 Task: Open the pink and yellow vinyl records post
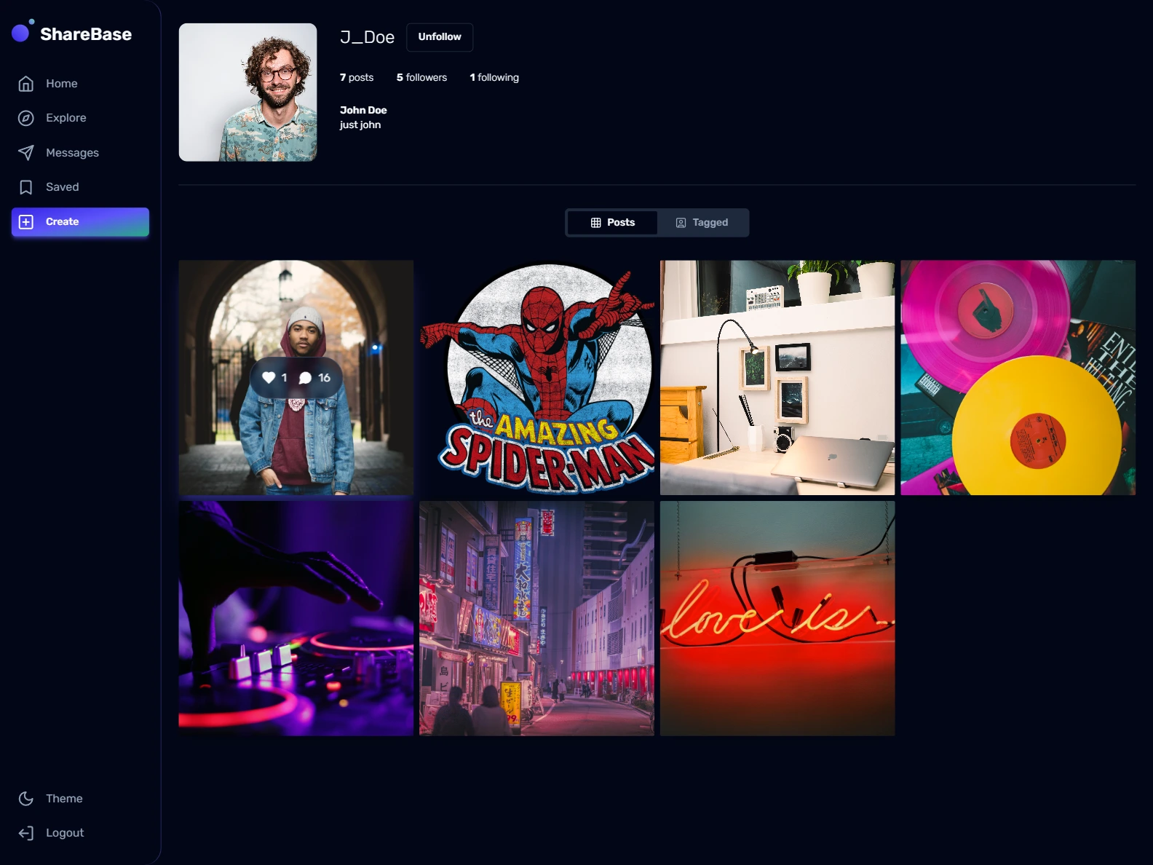click(1018, 378)
